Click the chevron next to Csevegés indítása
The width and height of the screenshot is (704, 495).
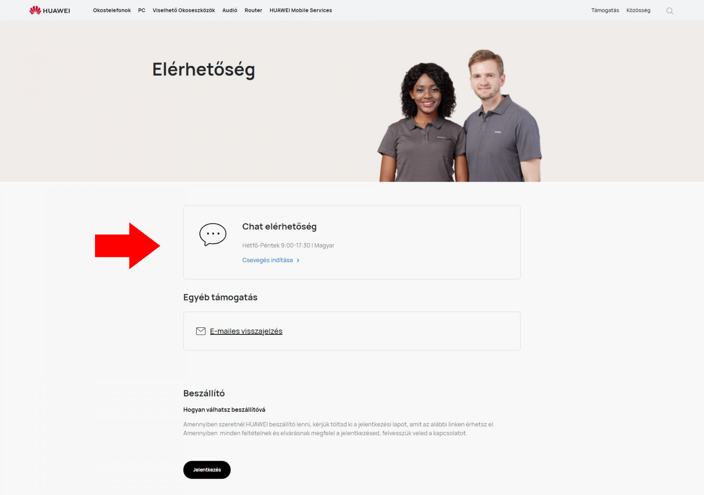(x=298, y=260)
